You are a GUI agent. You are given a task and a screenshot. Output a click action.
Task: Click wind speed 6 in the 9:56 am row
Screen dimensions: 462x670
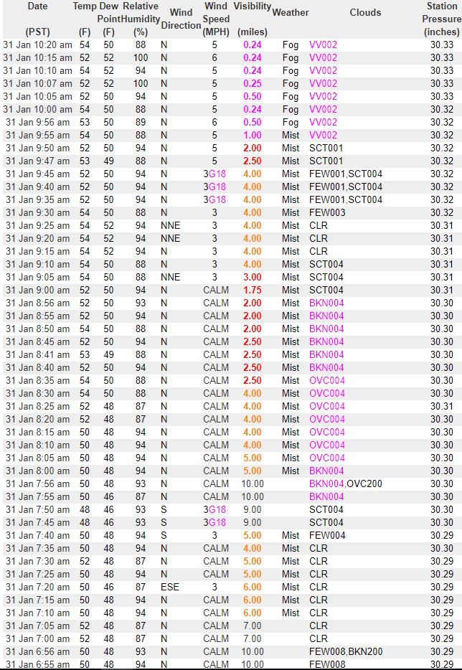214,122
